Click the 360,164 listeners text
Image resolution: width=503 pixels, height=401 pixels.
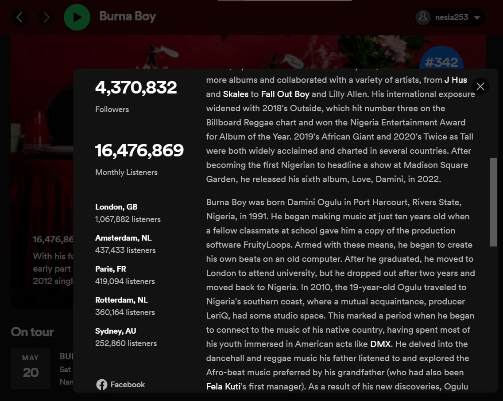pos(125,312)
